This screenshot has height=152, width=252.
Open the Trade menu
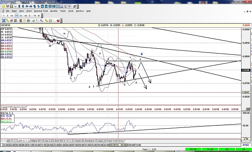63,11
